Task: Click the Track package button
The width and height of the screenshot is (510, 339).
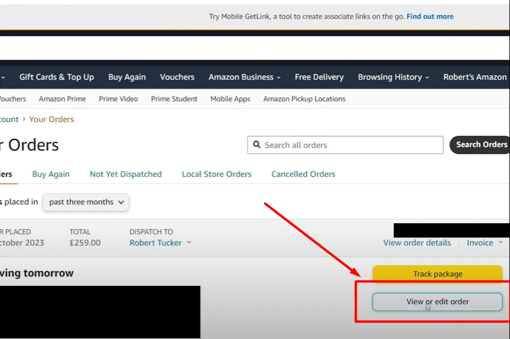Action: (x=437, y=273)
